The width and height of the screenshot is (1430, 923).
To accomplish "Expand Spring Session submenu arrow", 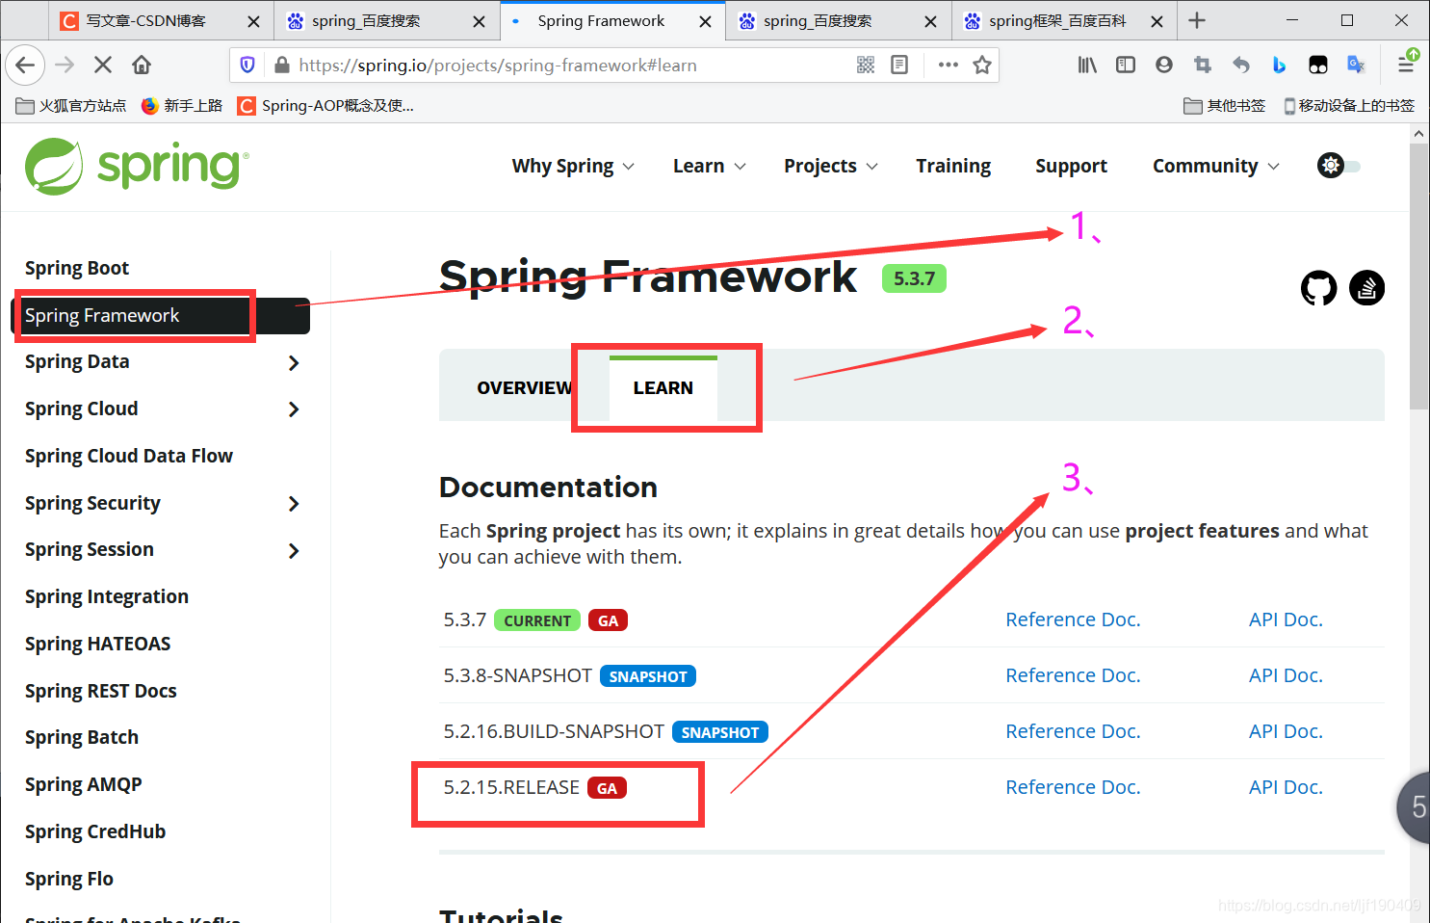I will (x=294, y=551).
